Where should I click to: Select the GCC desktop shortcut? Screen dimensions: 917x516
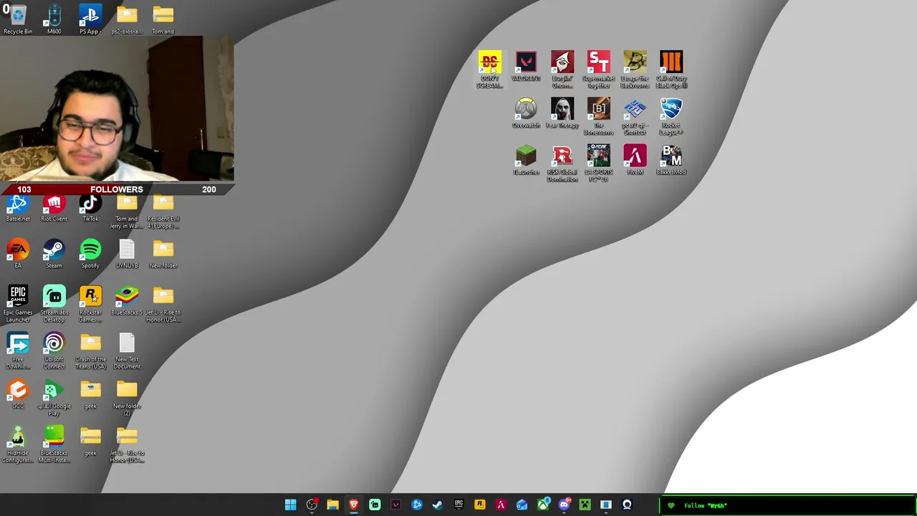[x=18, y=394]
